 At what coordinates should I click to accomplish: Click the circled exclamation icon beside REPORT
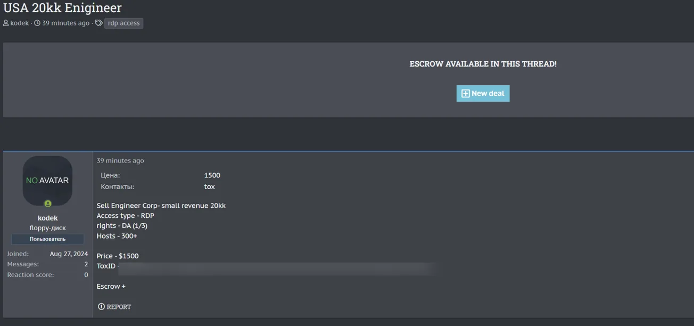101,307
